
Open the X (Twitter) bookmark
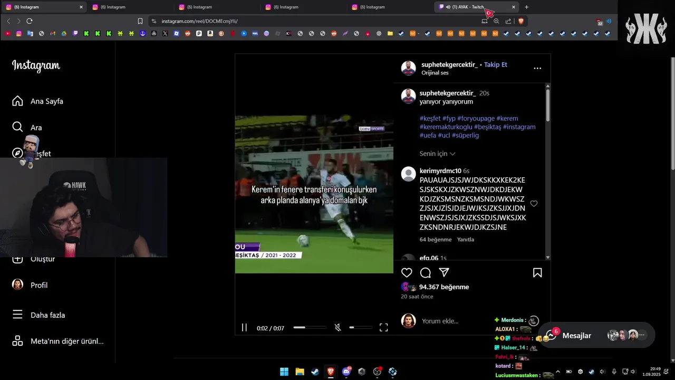pos(165,33)
